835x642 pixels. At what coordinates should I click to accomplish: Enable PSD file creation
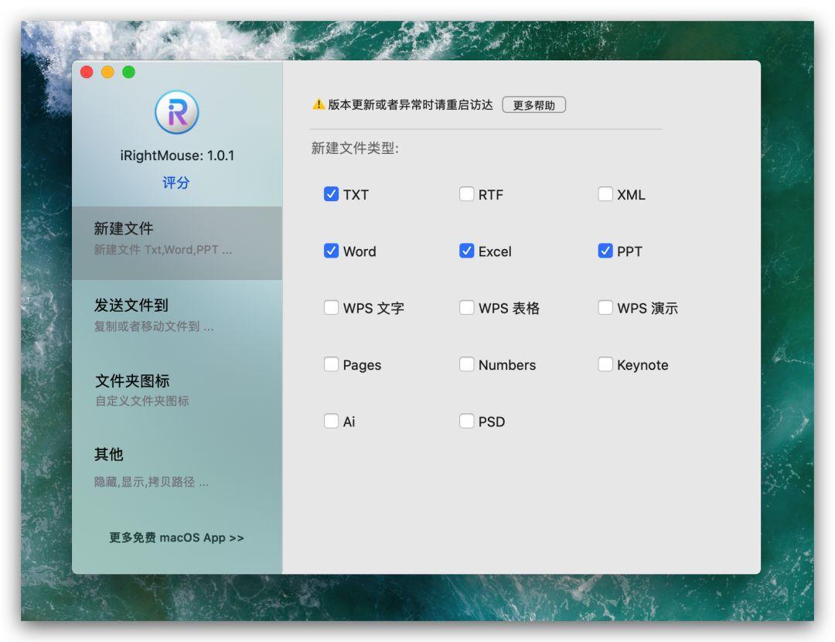(467, 421)
